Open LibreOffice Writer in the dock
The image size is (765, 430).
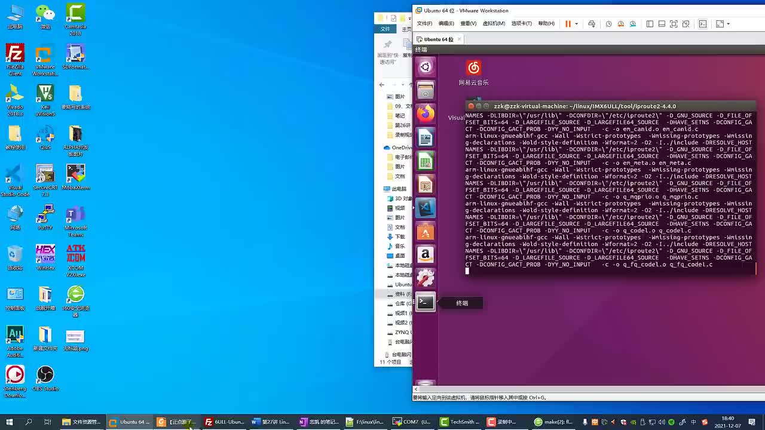pos(426,137)
